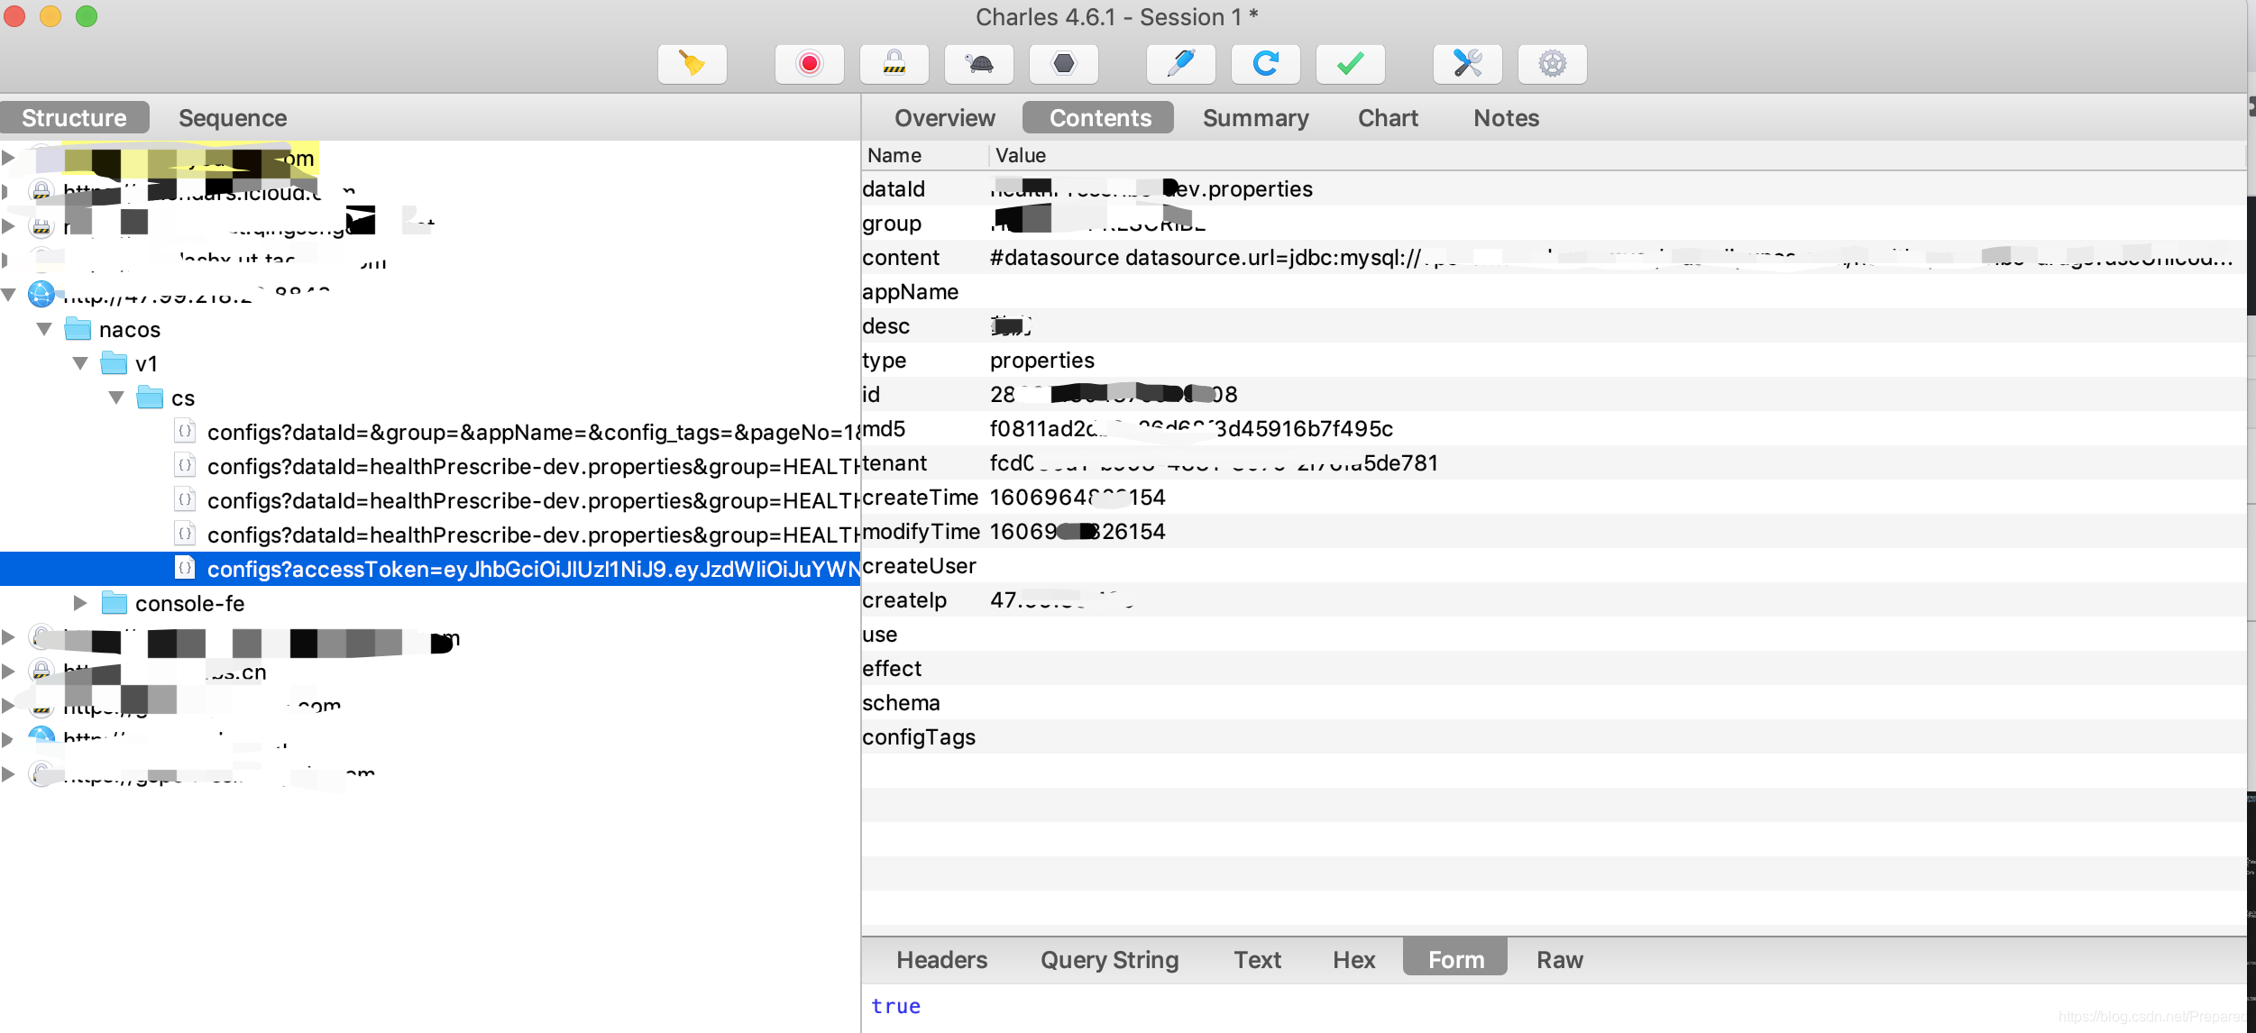Select the healthPrescribe-dev.properties config entry

click(532, 465)
